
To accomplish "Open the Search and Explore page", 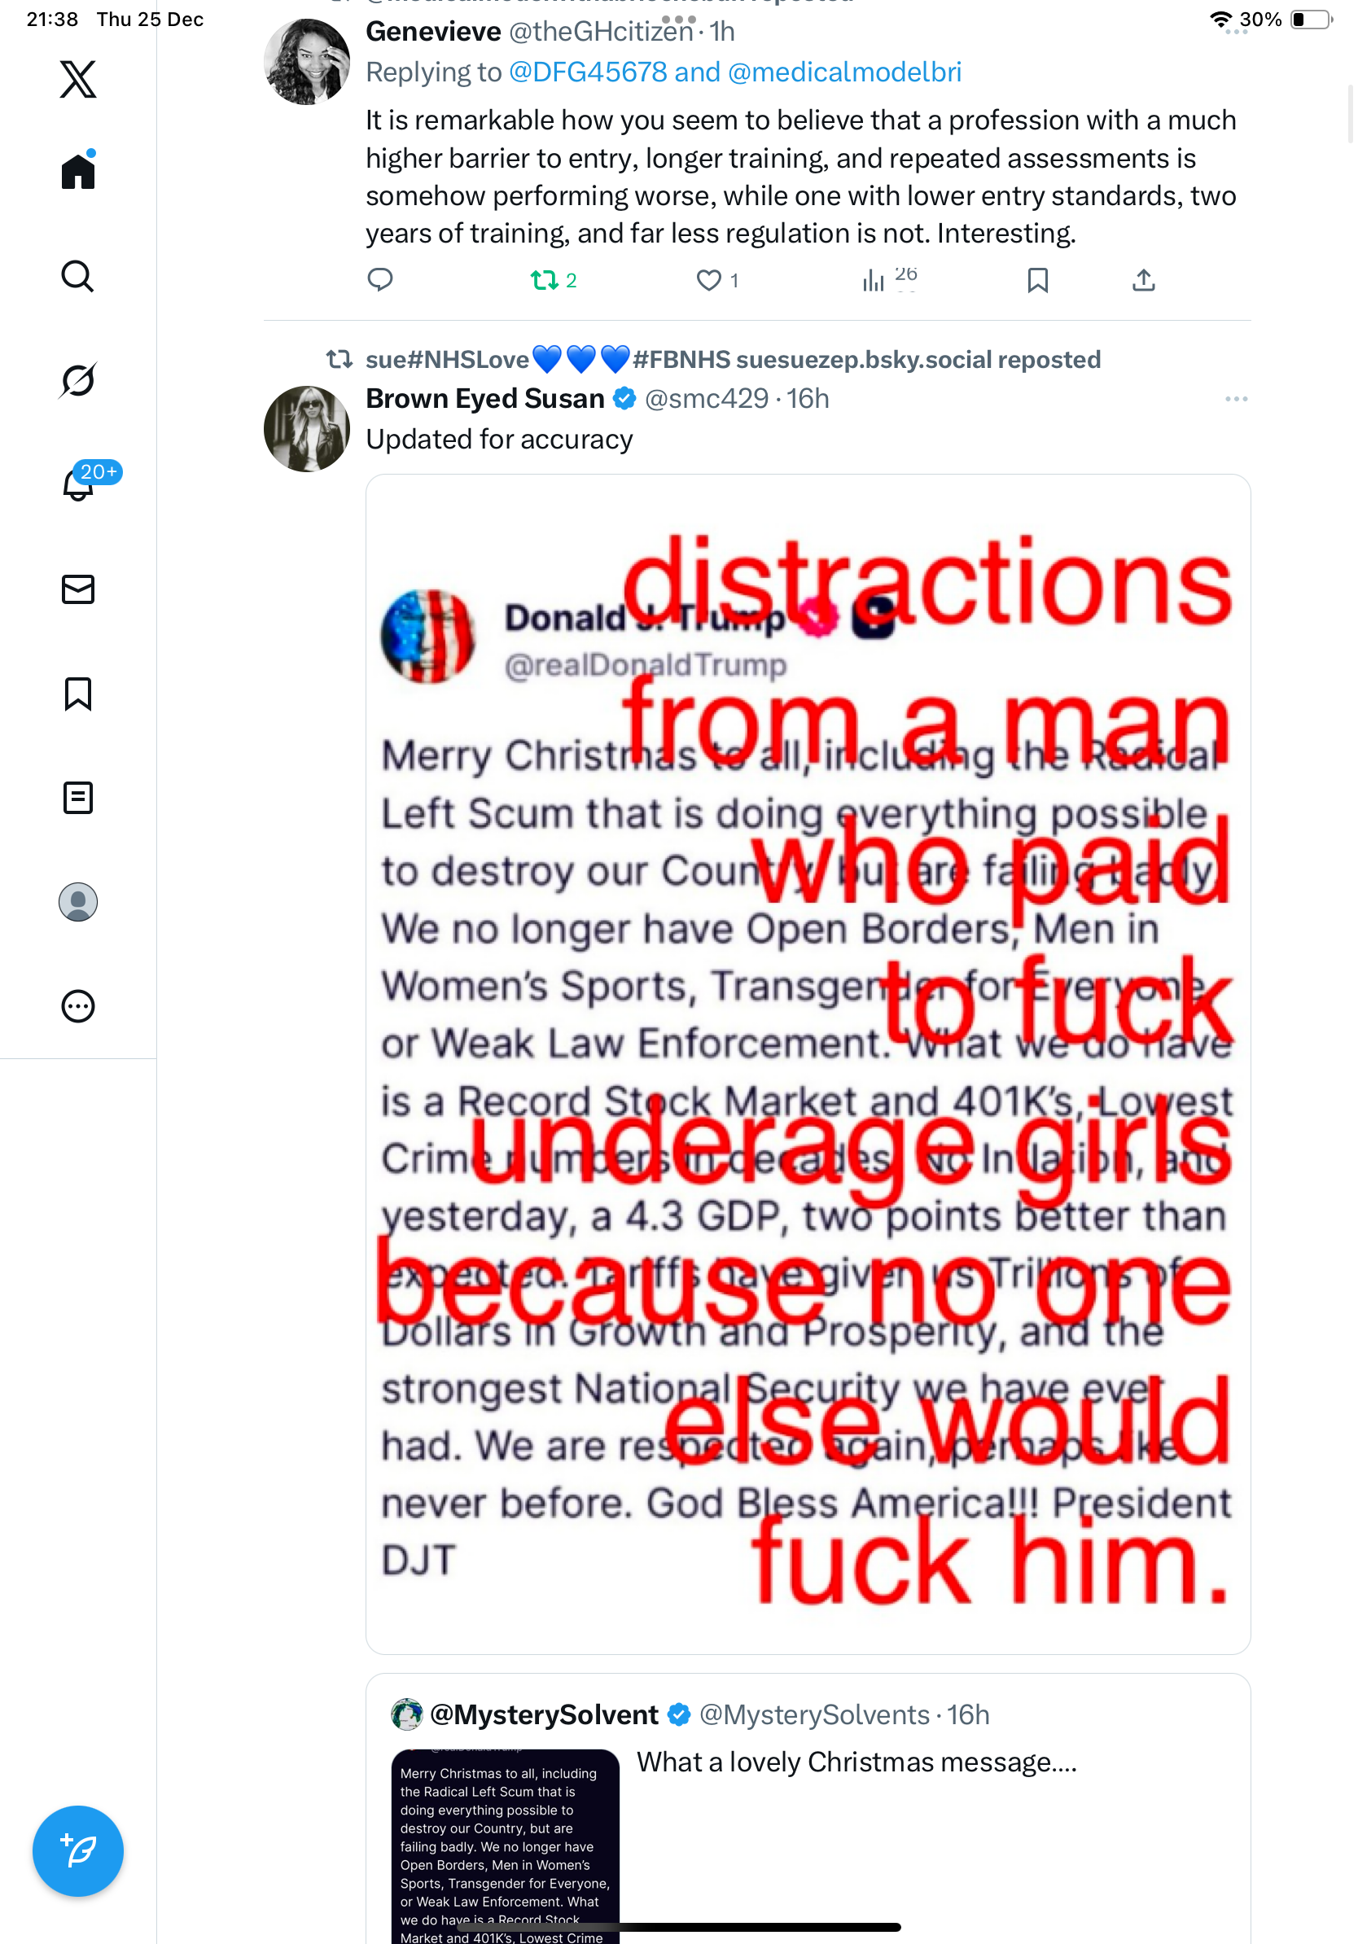I will 78,276.
